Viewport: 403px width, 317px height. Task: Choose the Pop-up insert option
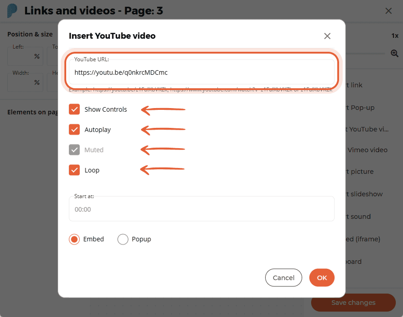pos(360,108)
